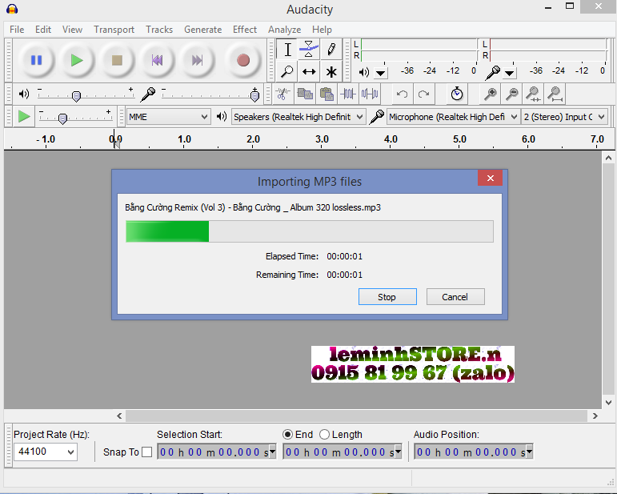
Task: Open the MME audio host dropdown
Action: coord(168,117)
